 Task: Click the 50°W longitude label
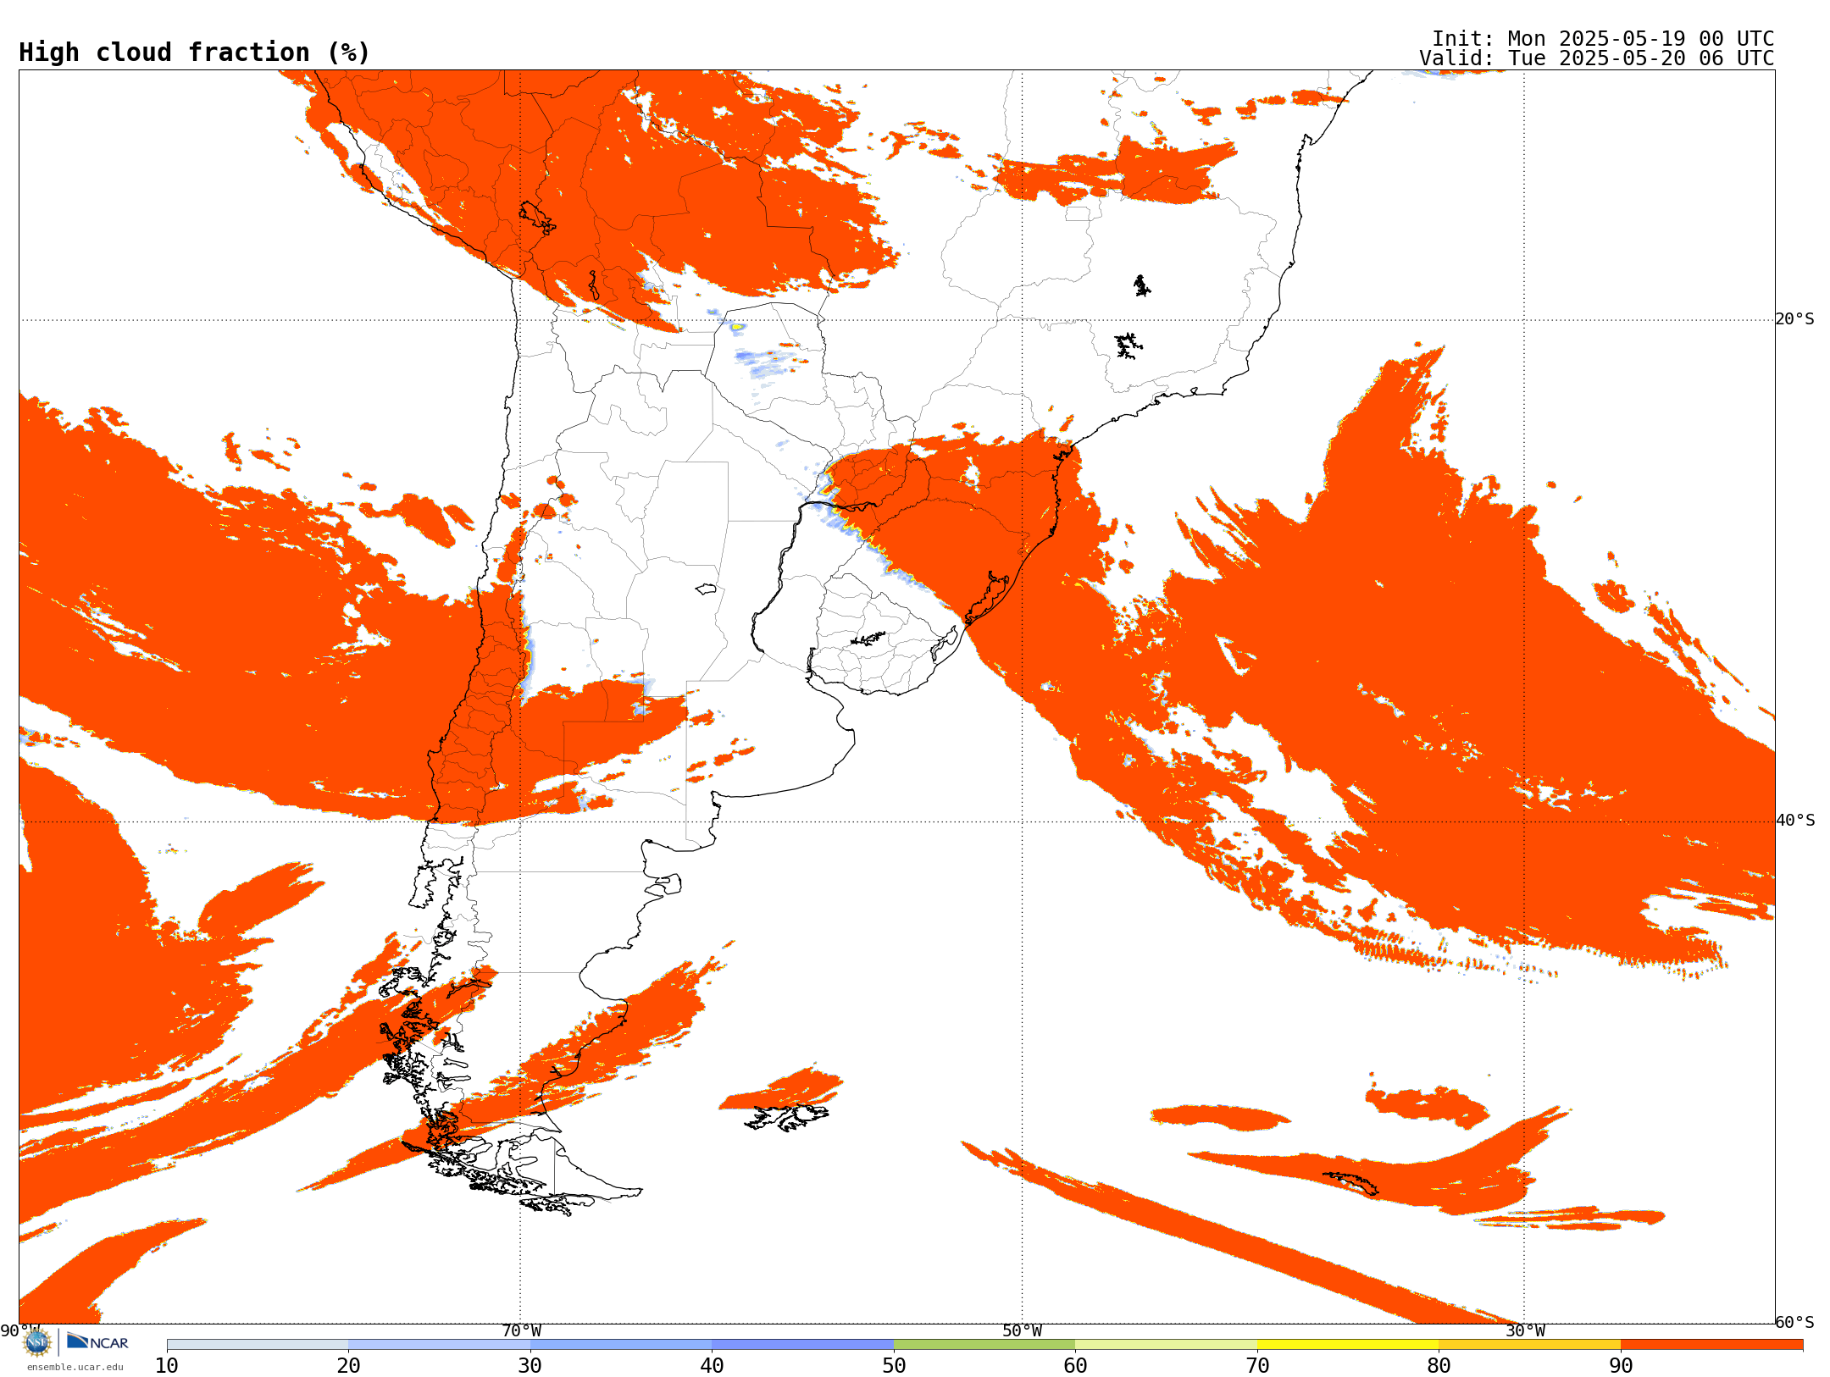(1023, 1330)
